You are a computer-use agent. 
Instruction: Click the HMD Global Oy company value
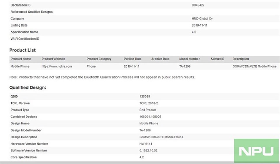202,19
